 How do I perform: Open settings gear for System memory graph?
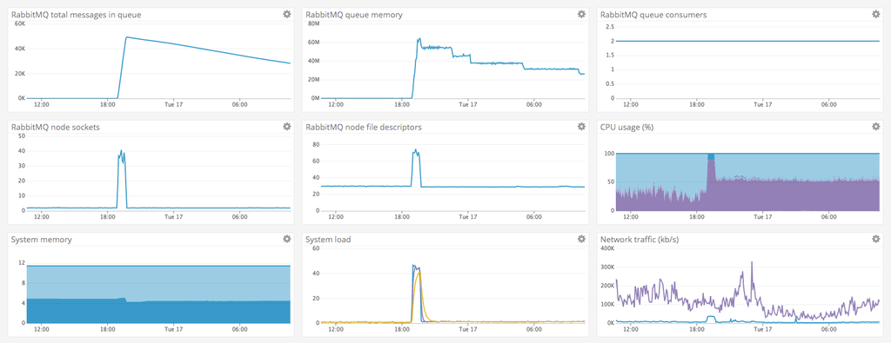287,240
